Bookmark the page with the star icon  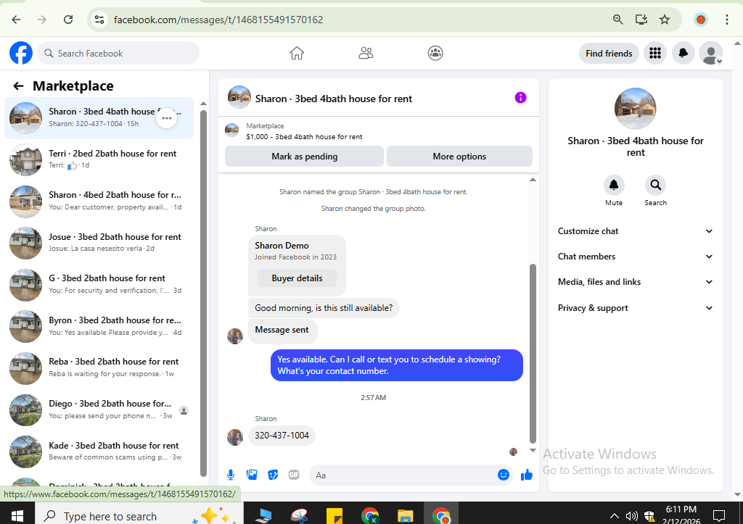point(665,20)
